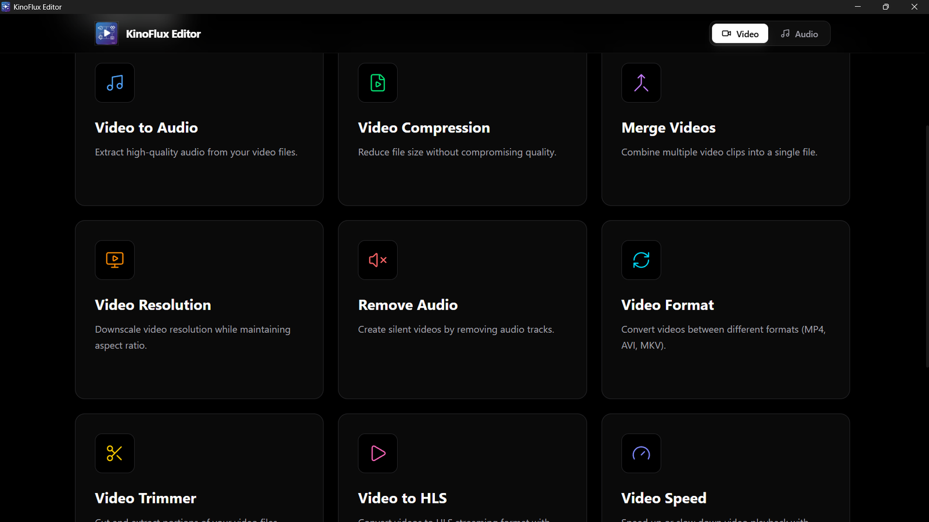The image size is (929, 522).
Task: Click the orange Video Resolution monitor icon
Action: click(114, 260)
